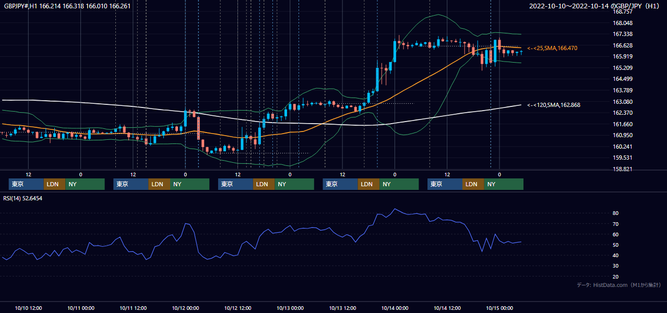Click the 10/15 00:00 date label
This screenshot has width=667, height=313.
tap(499, 308)
